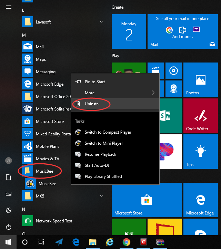This screenshot has width=221, height=249.
Task: Open Microsoft Store in the app list
Action: [x=46, y=121]
